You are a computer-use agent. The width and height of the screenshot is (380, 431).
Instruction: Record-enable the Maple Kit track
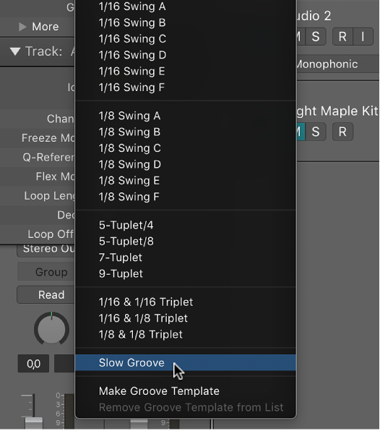click(x=342, y=132)
